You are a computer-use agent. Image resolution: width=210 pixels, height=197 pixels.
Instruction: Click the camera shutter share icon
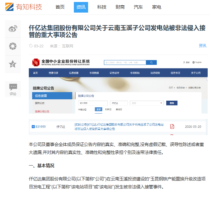click(13, 46)
